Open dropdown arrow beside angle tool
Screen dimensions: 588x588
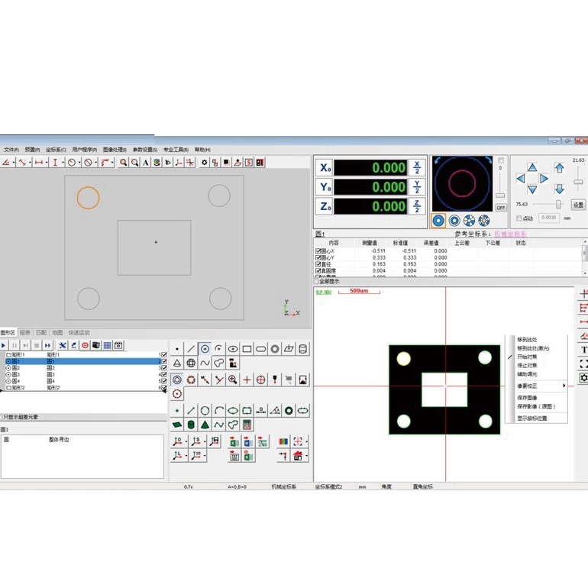(13, 163)
